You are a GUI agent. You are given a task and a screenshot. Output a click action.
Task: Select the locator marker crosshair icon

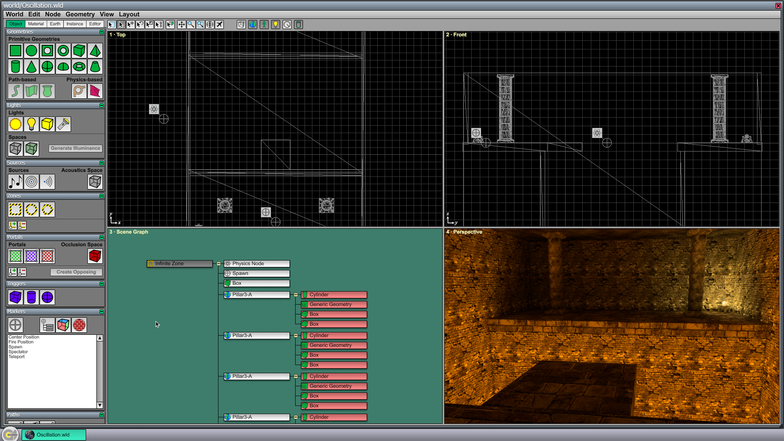coord(16,325)
